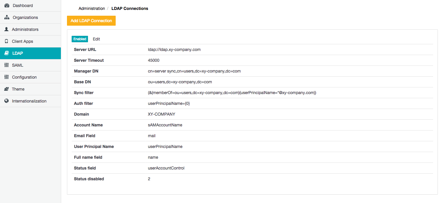Open the Theme settings page

[x=18, y=89]
